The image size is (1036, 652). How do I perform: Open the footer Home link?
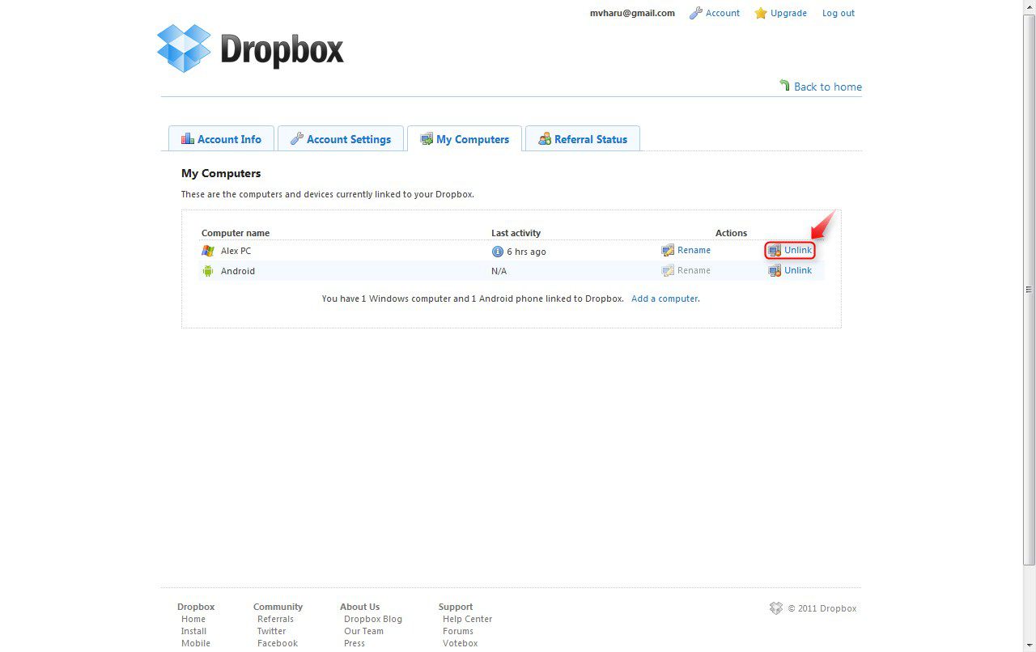[x=193, y=619]
